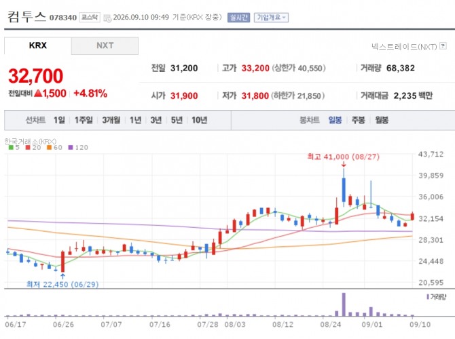Click the 06/17 date axis label
Screen dimensions: 455x339
tap(16, 325)
